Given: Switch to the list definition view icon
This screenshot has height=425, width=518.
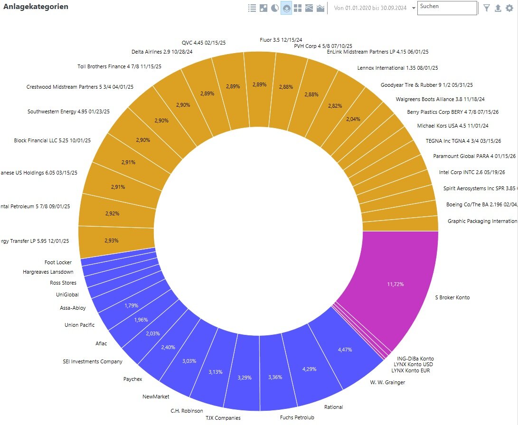Looking at the screenshot, I should 252,8.
